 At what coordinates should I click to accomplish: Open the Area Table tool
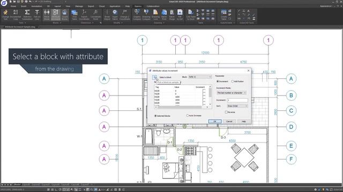74,14
